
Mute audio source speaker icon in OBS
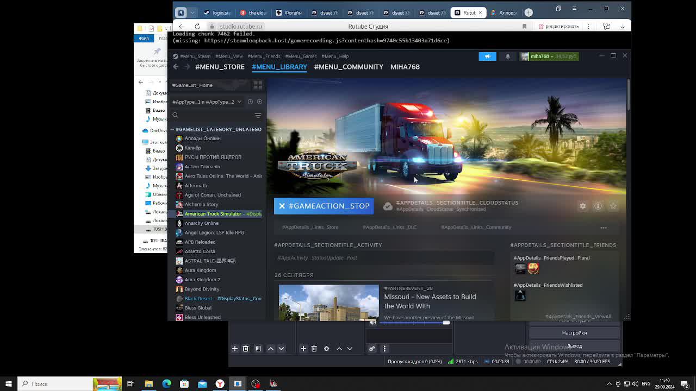click(x=372, y=323)
